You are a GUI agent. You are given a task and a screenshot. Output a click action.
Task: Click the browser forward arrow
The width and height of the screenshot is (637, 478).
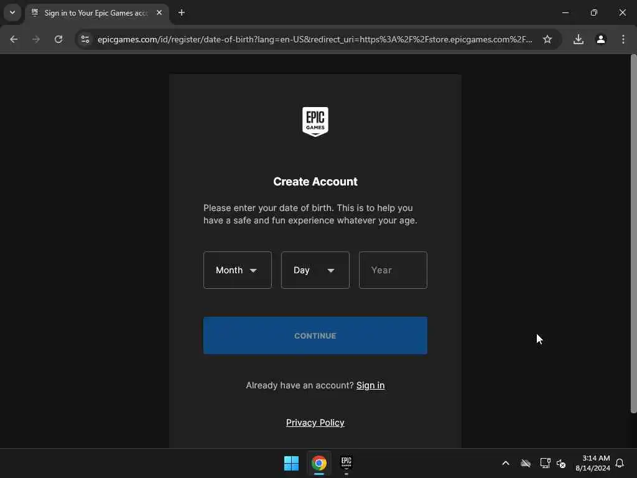pos(36,39)
